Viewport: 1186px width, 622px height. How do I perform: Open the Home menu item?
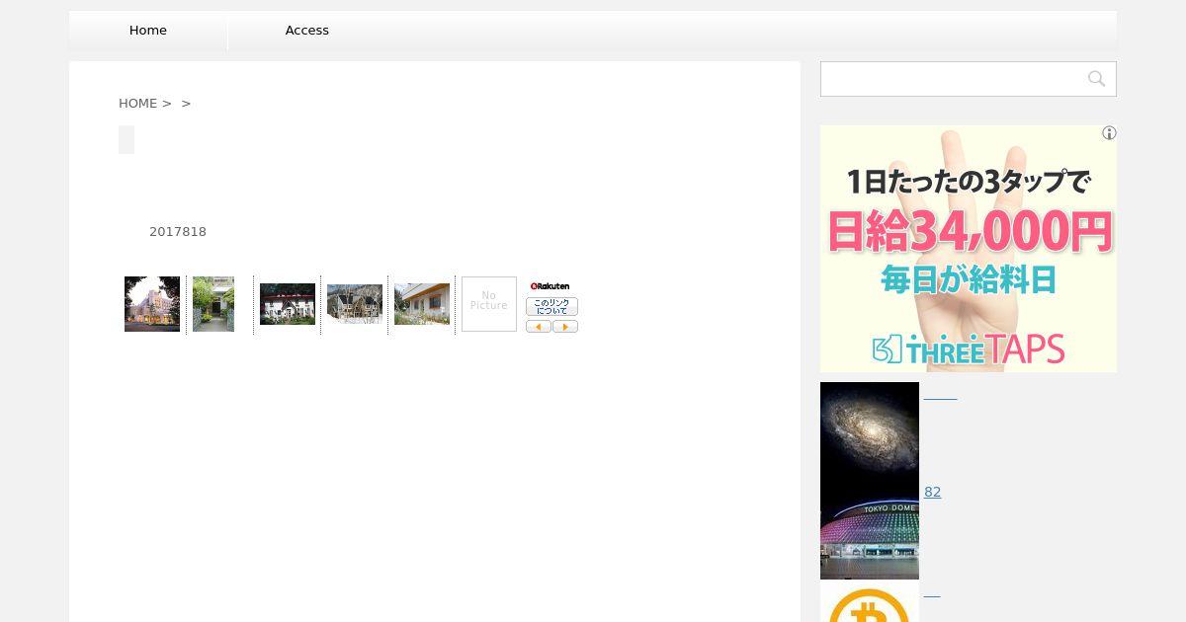click(148, 31)
